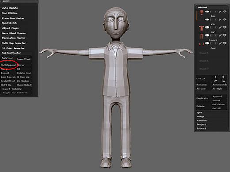Open Projection Master plugin menu
Screen dimensions: 230x172
pyautogui.click(x=13, y=18)
